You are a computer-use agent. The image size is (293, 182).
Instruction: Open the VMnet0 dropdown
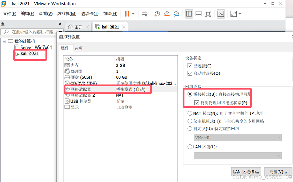pos(238,138)
